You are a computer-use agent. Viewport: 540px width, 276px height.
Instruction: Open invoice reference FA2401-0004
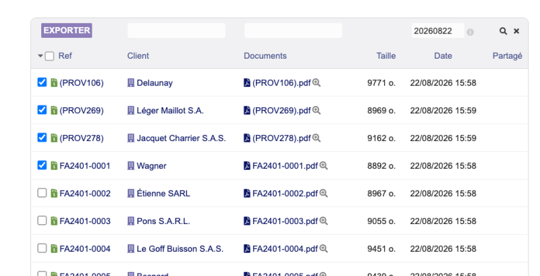[x=85, y=249]
